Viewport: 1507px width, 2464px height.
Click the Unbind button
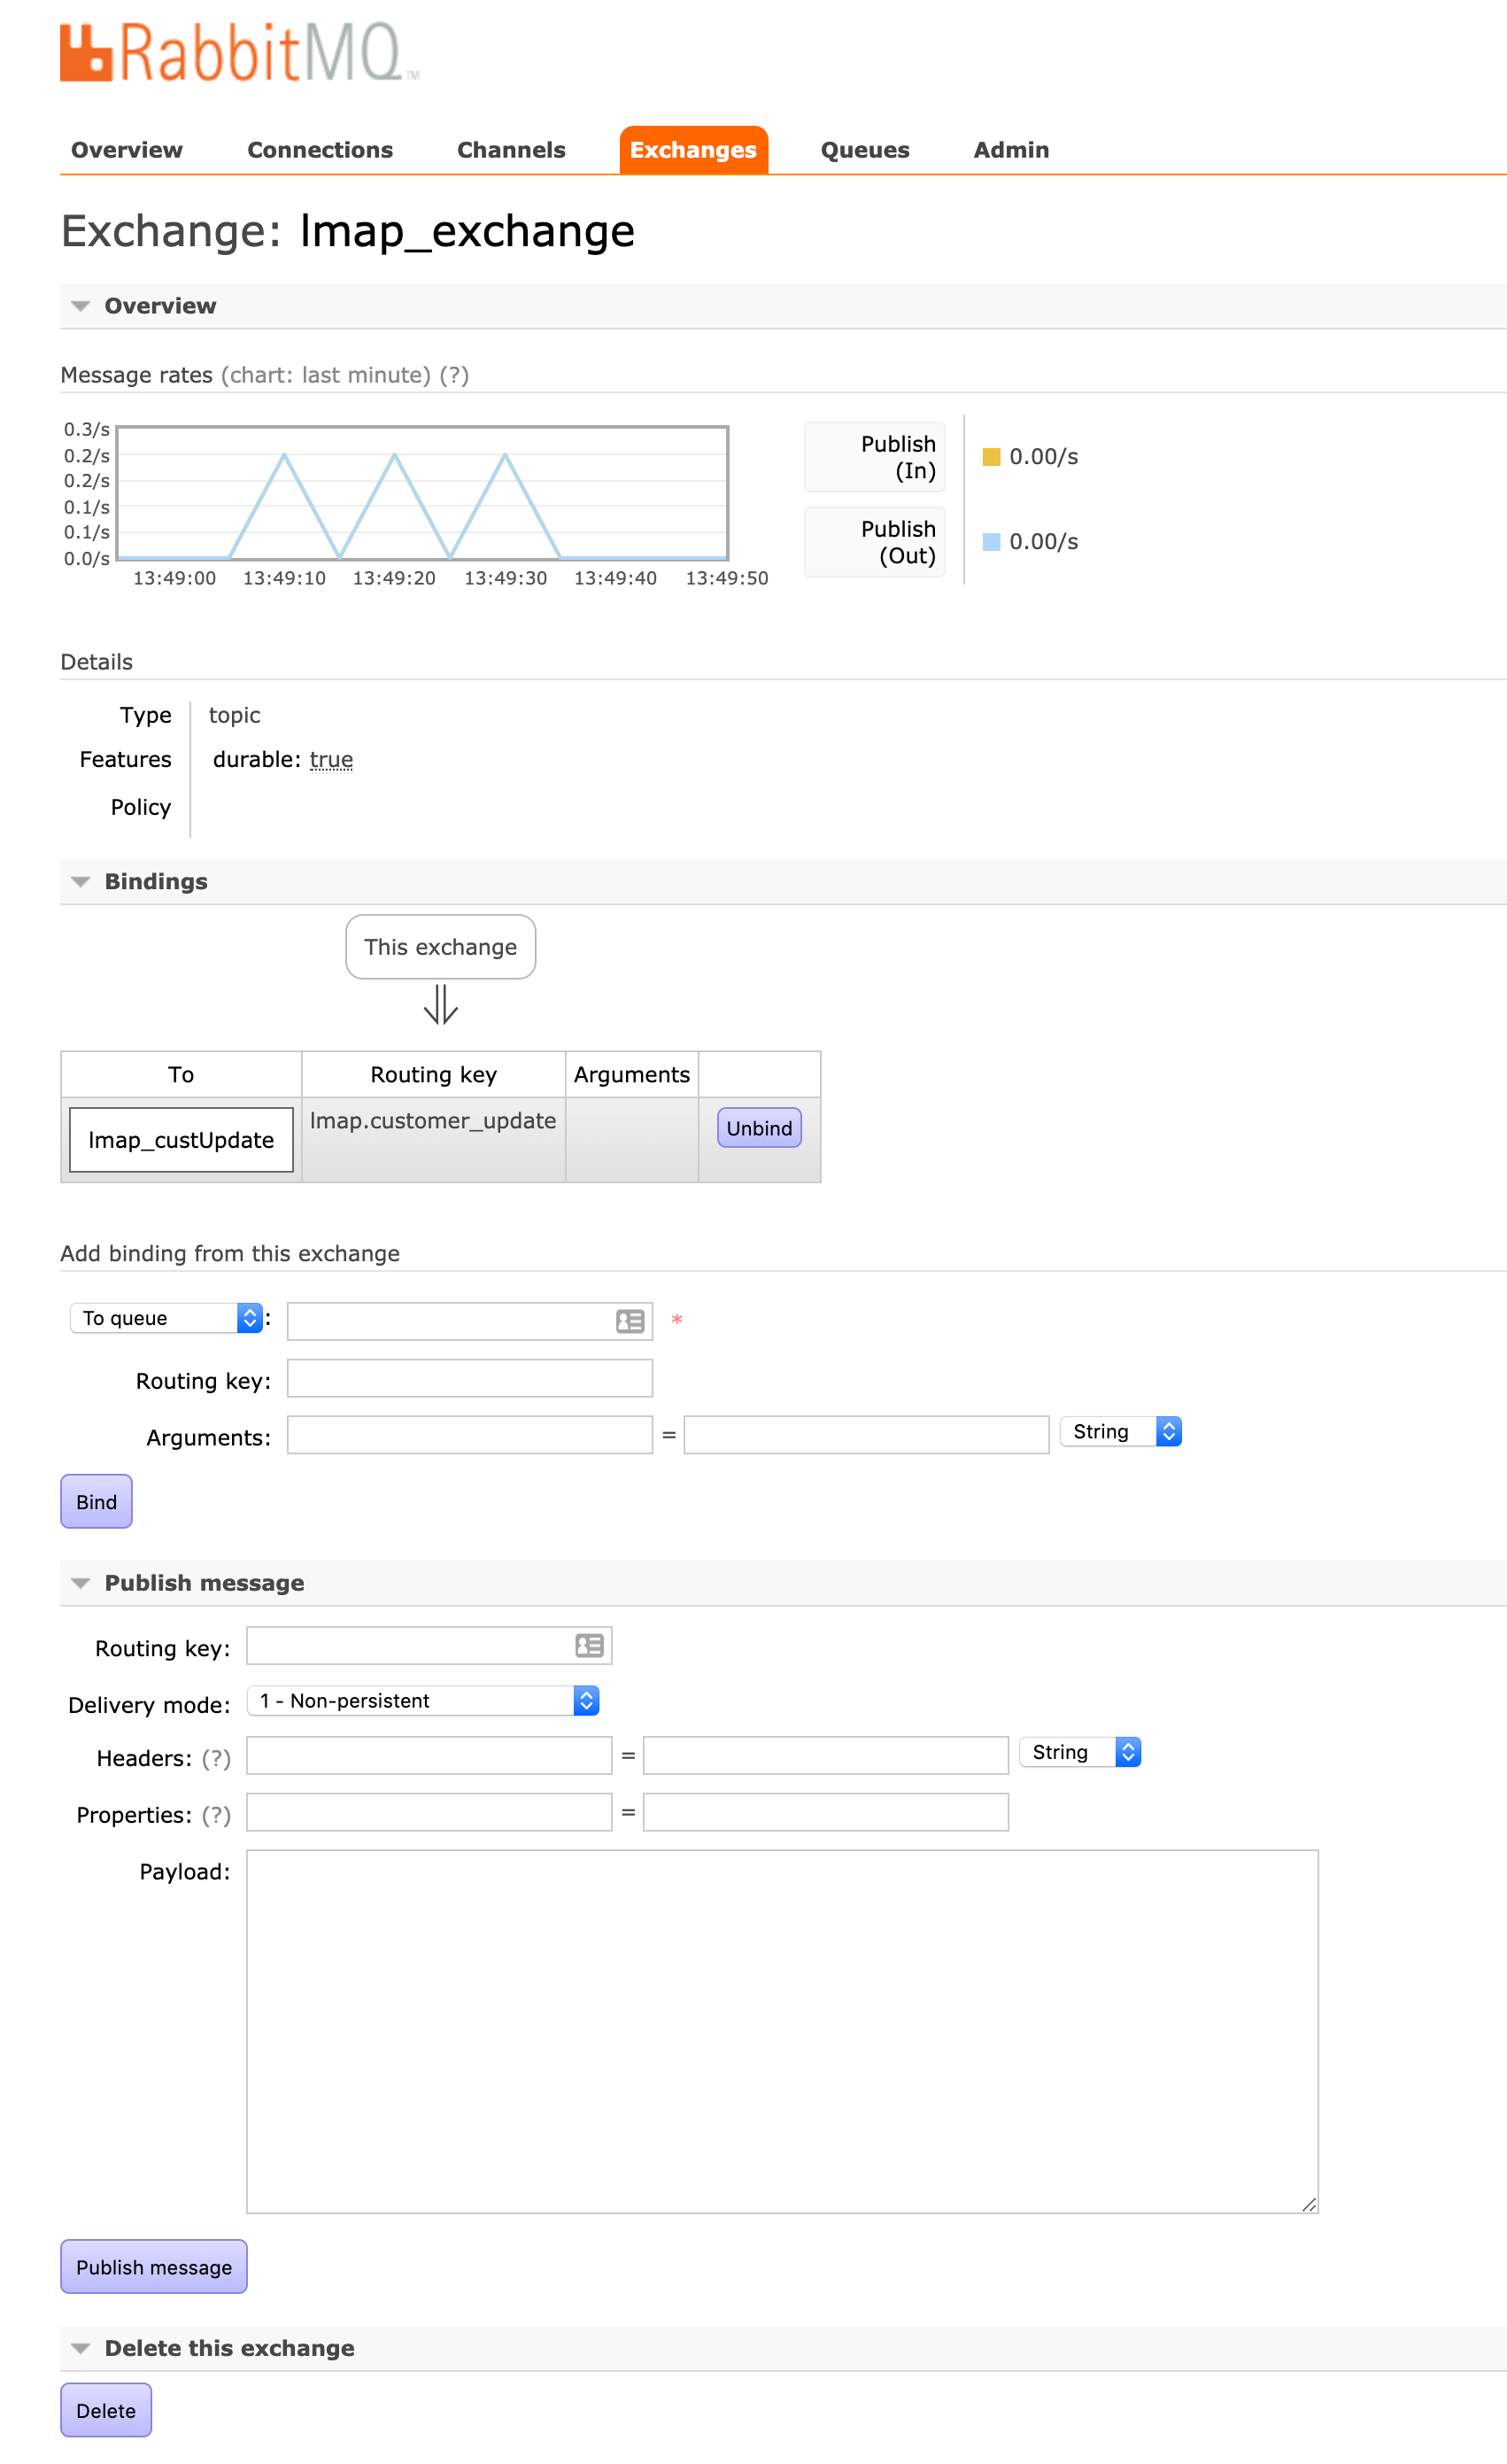click(758, 1128)
